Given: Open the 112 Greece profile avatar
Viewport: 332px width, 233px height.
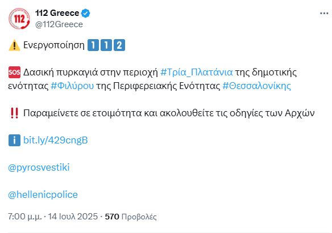Looking at the screenshot, I should [x=19, y=19].
